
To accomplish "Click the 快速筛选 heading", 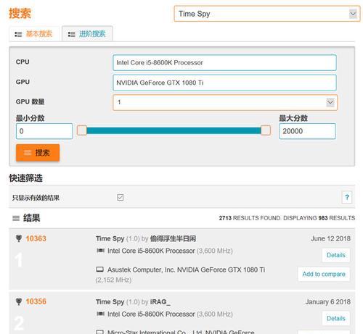I will pyautogui.click(x=26, y=178).
